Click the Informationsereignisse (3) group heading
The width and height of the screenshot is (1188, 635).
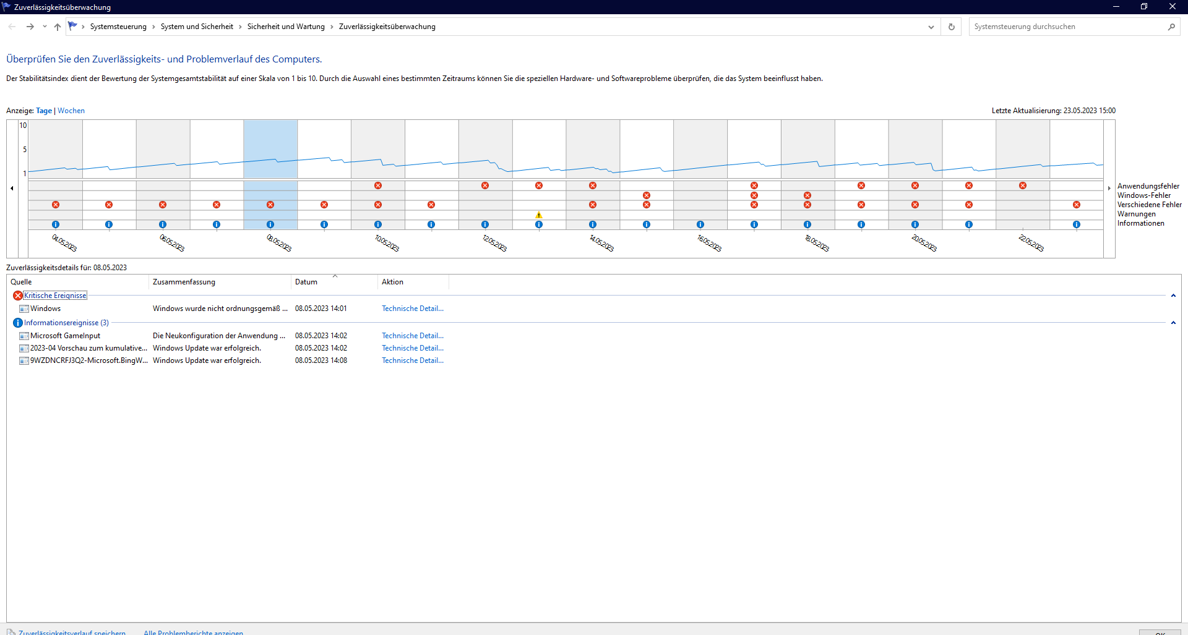pyautogui.click(x=66, y=323)
